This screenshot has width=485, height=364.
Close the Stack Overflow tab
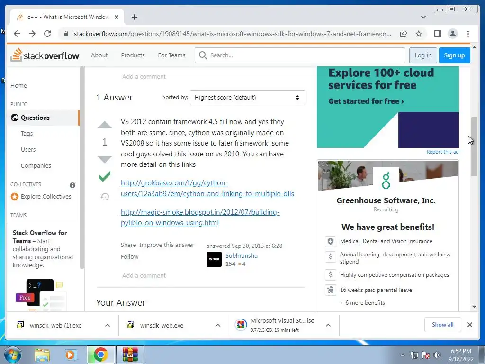pyautogui.click(x=117, y=17)
